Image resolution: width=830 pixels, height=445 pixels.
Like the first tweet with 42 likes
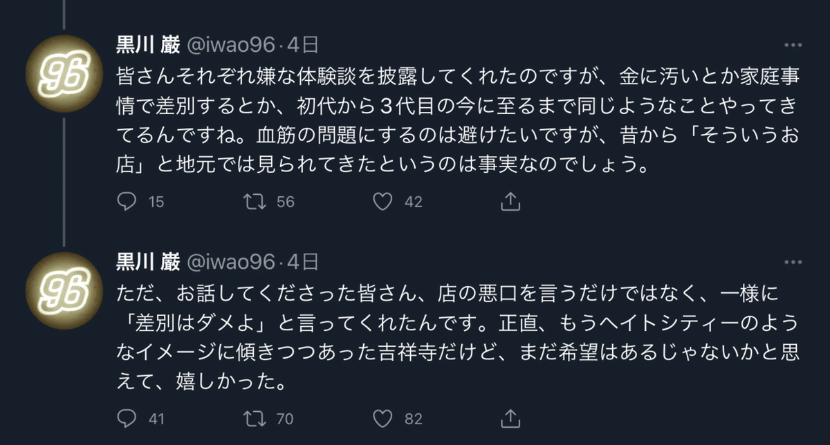pos(382,202)
